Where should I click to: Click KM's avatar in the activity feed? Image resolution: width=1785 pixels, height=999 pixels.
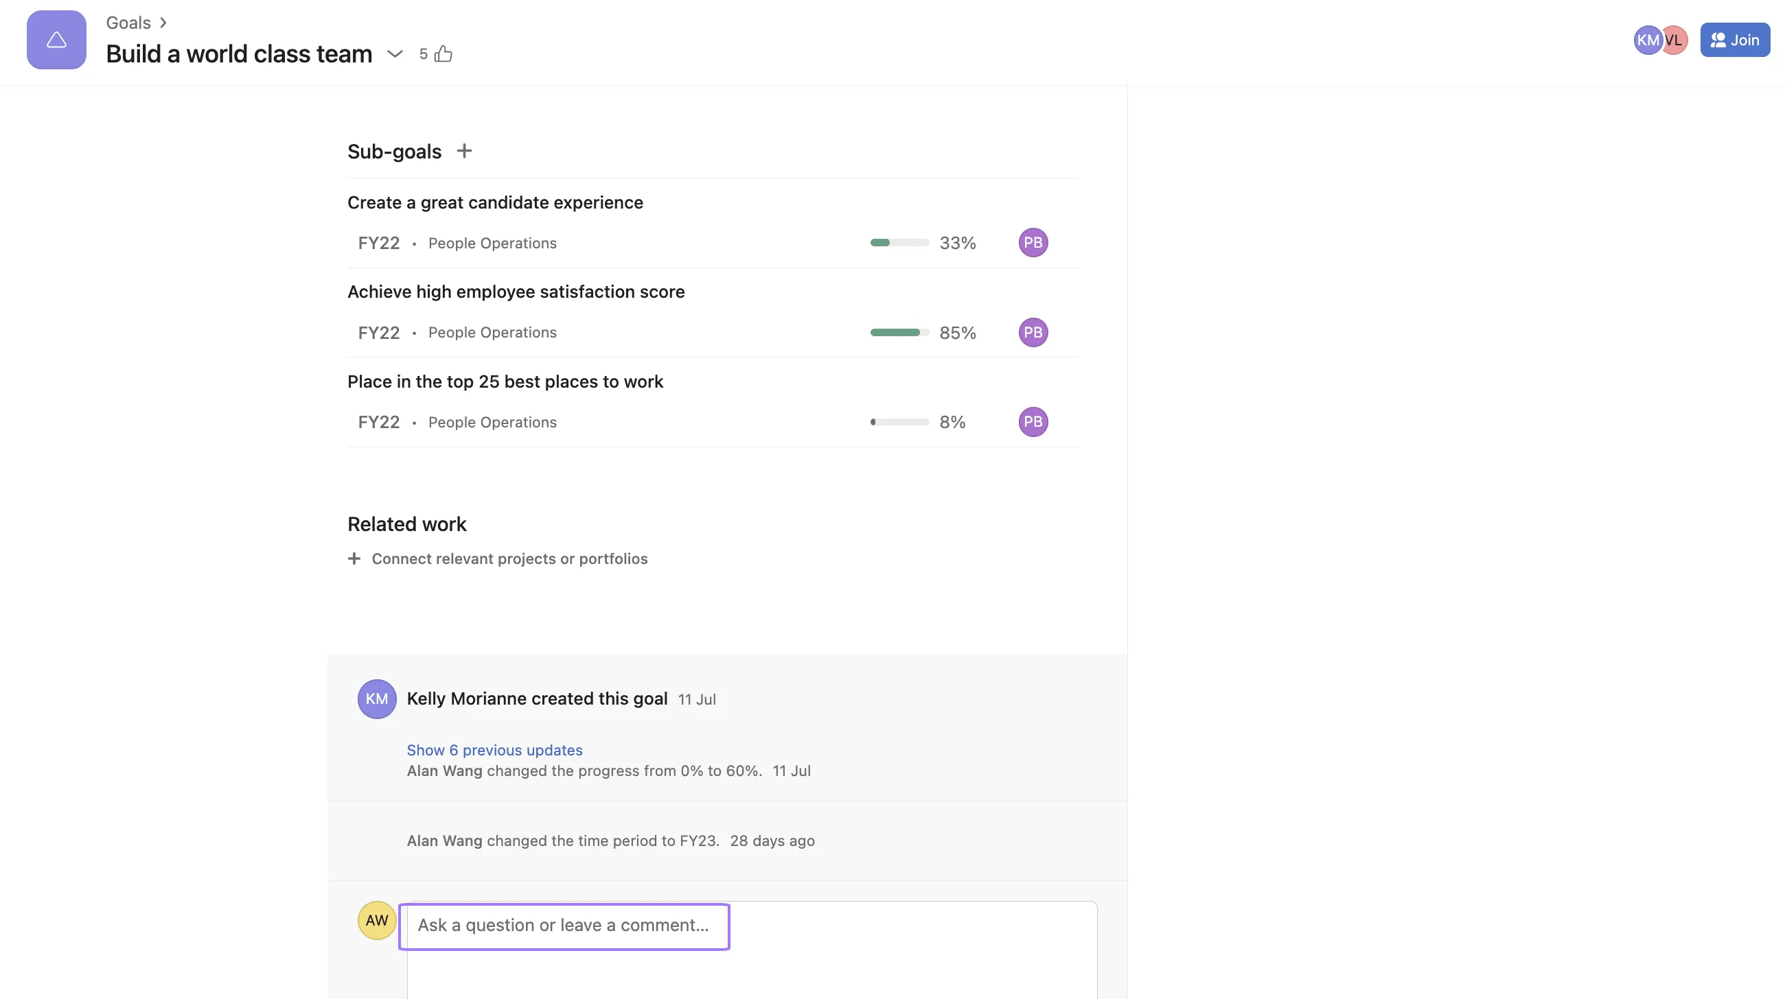coord(376,698)
